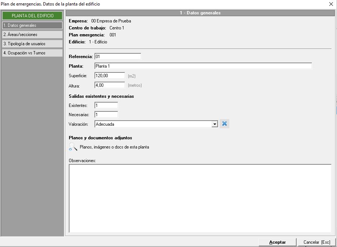This screenshot has height=247, width=337.
Task: Select the Altura field showing 4,00
Action: (x=110, y=85)
